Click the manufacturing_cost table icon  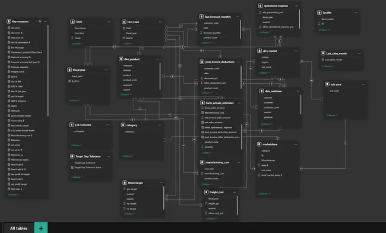coord(202,162)
